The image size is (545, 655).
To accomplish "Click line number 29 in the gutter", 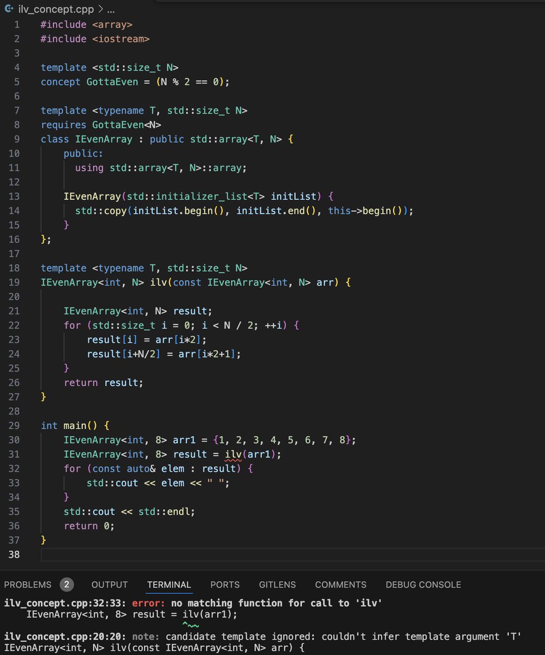I will click(14, 425).
